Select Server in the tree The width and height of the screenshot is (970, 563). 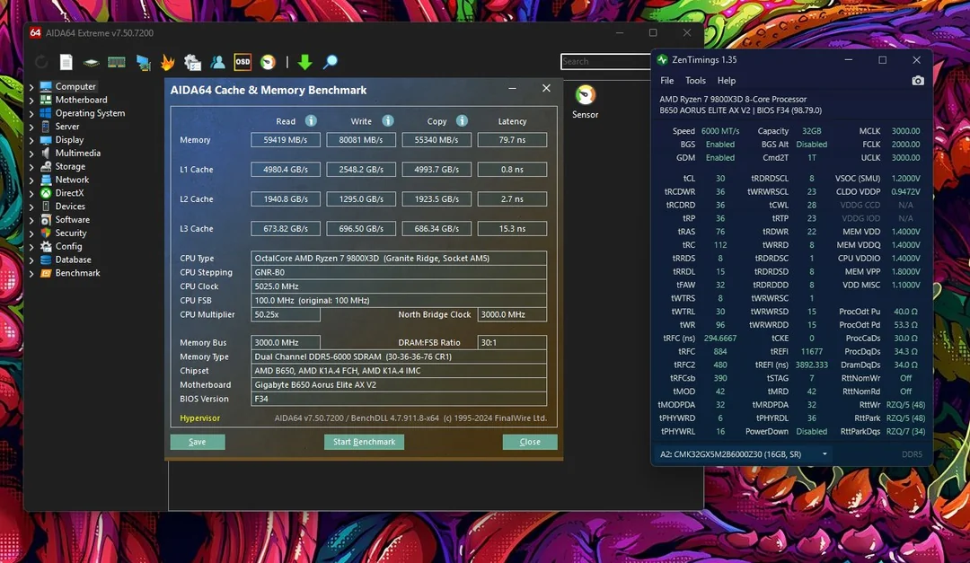66,127
